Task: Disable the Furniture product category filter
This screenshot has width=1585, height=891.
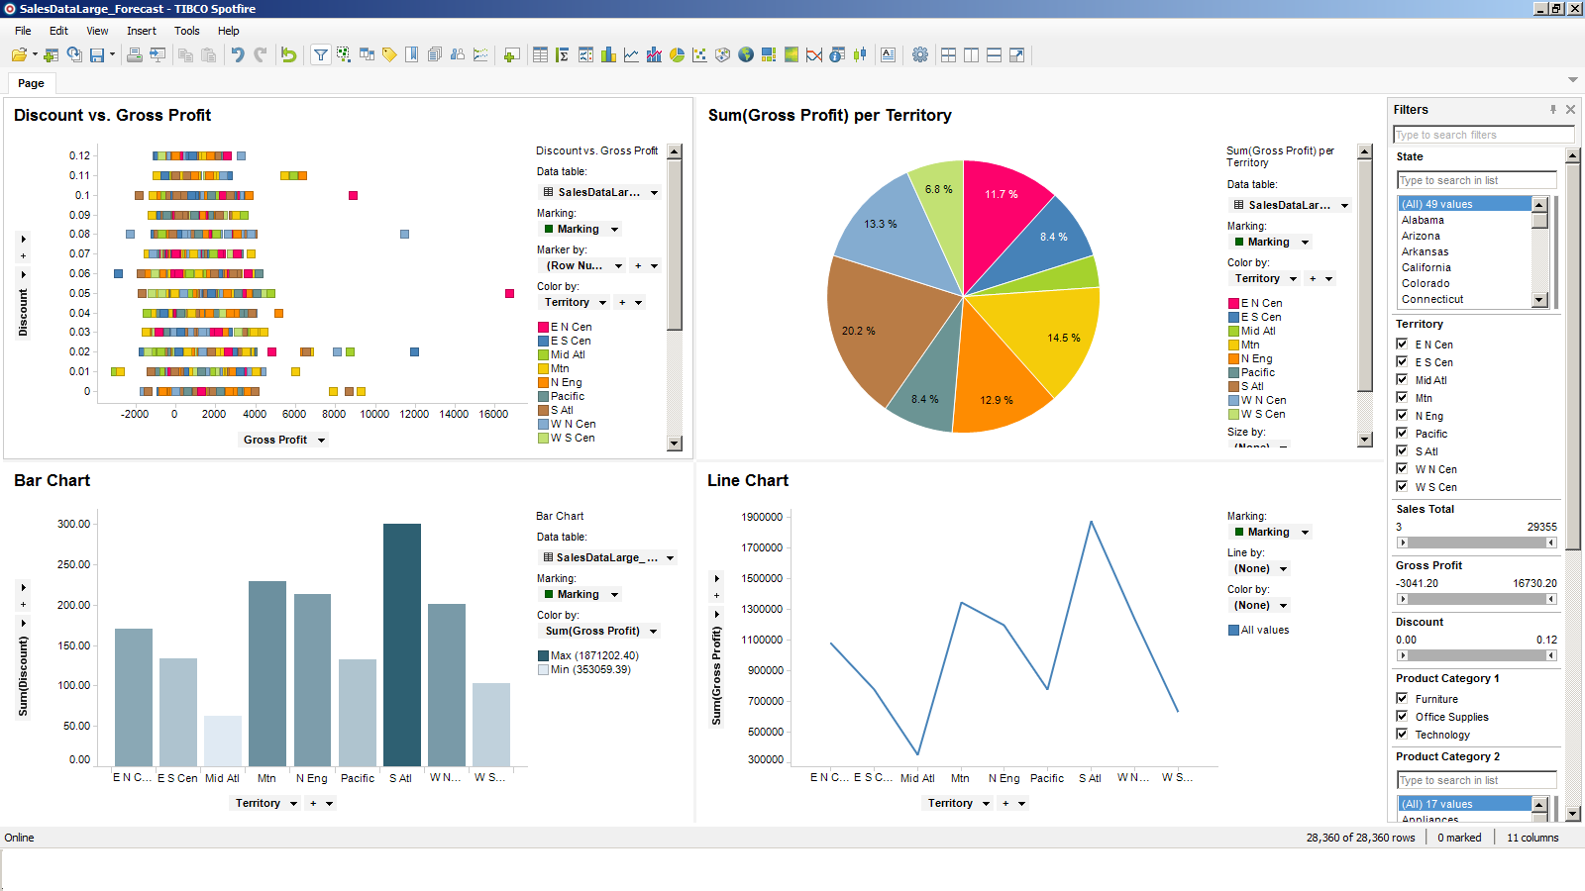Action: pyautogui.click(x=1403, y=698)
